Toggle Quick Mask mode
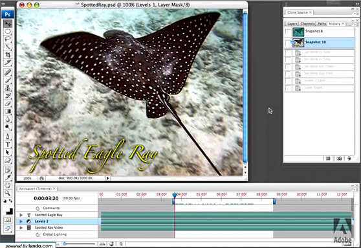The width and height of the screenshot is (361, 248). [8, 220]
